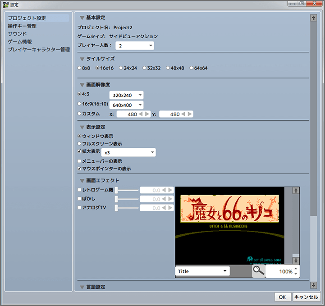Collapse the 基本設定 section
Image resolution: width=325 pixels, height=306 pixels.
point(82,18)
